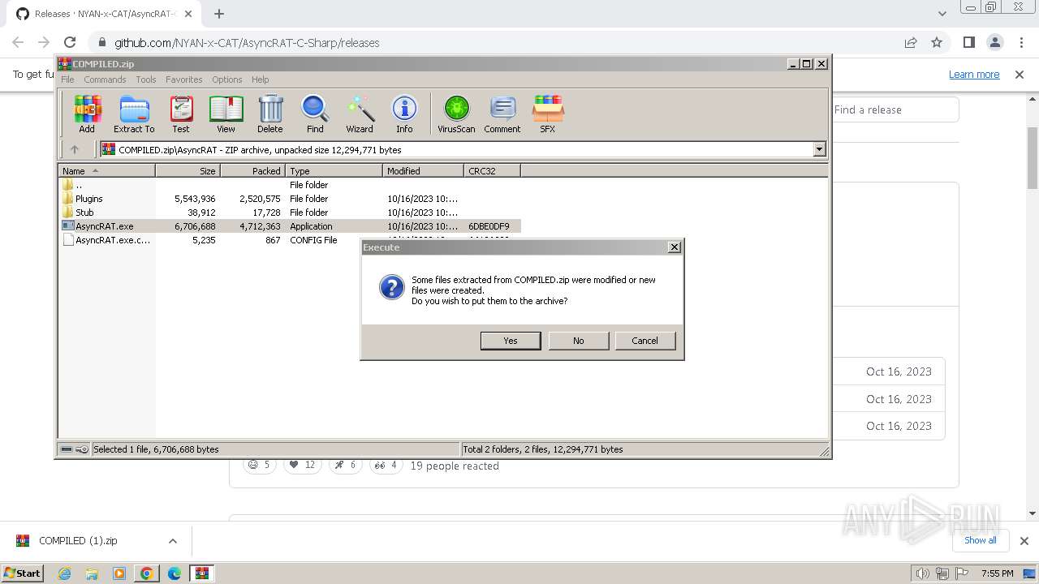This screenshot has width=1039, height=584.
Task: Expand COMPILED (1).zip download options chevron
Action: [172, 541]
